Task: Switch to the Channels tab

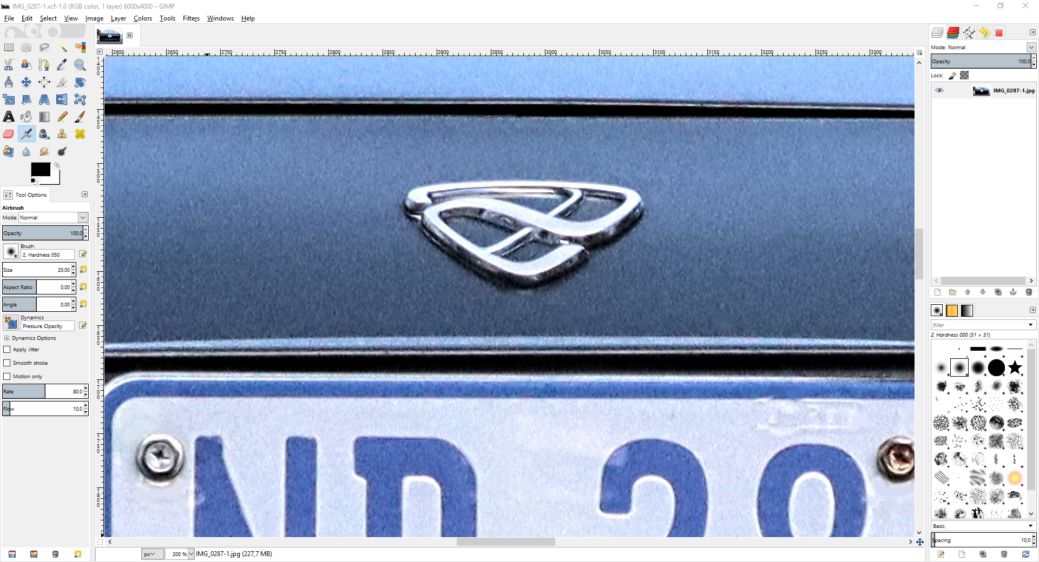Action: tap(953, 32)
